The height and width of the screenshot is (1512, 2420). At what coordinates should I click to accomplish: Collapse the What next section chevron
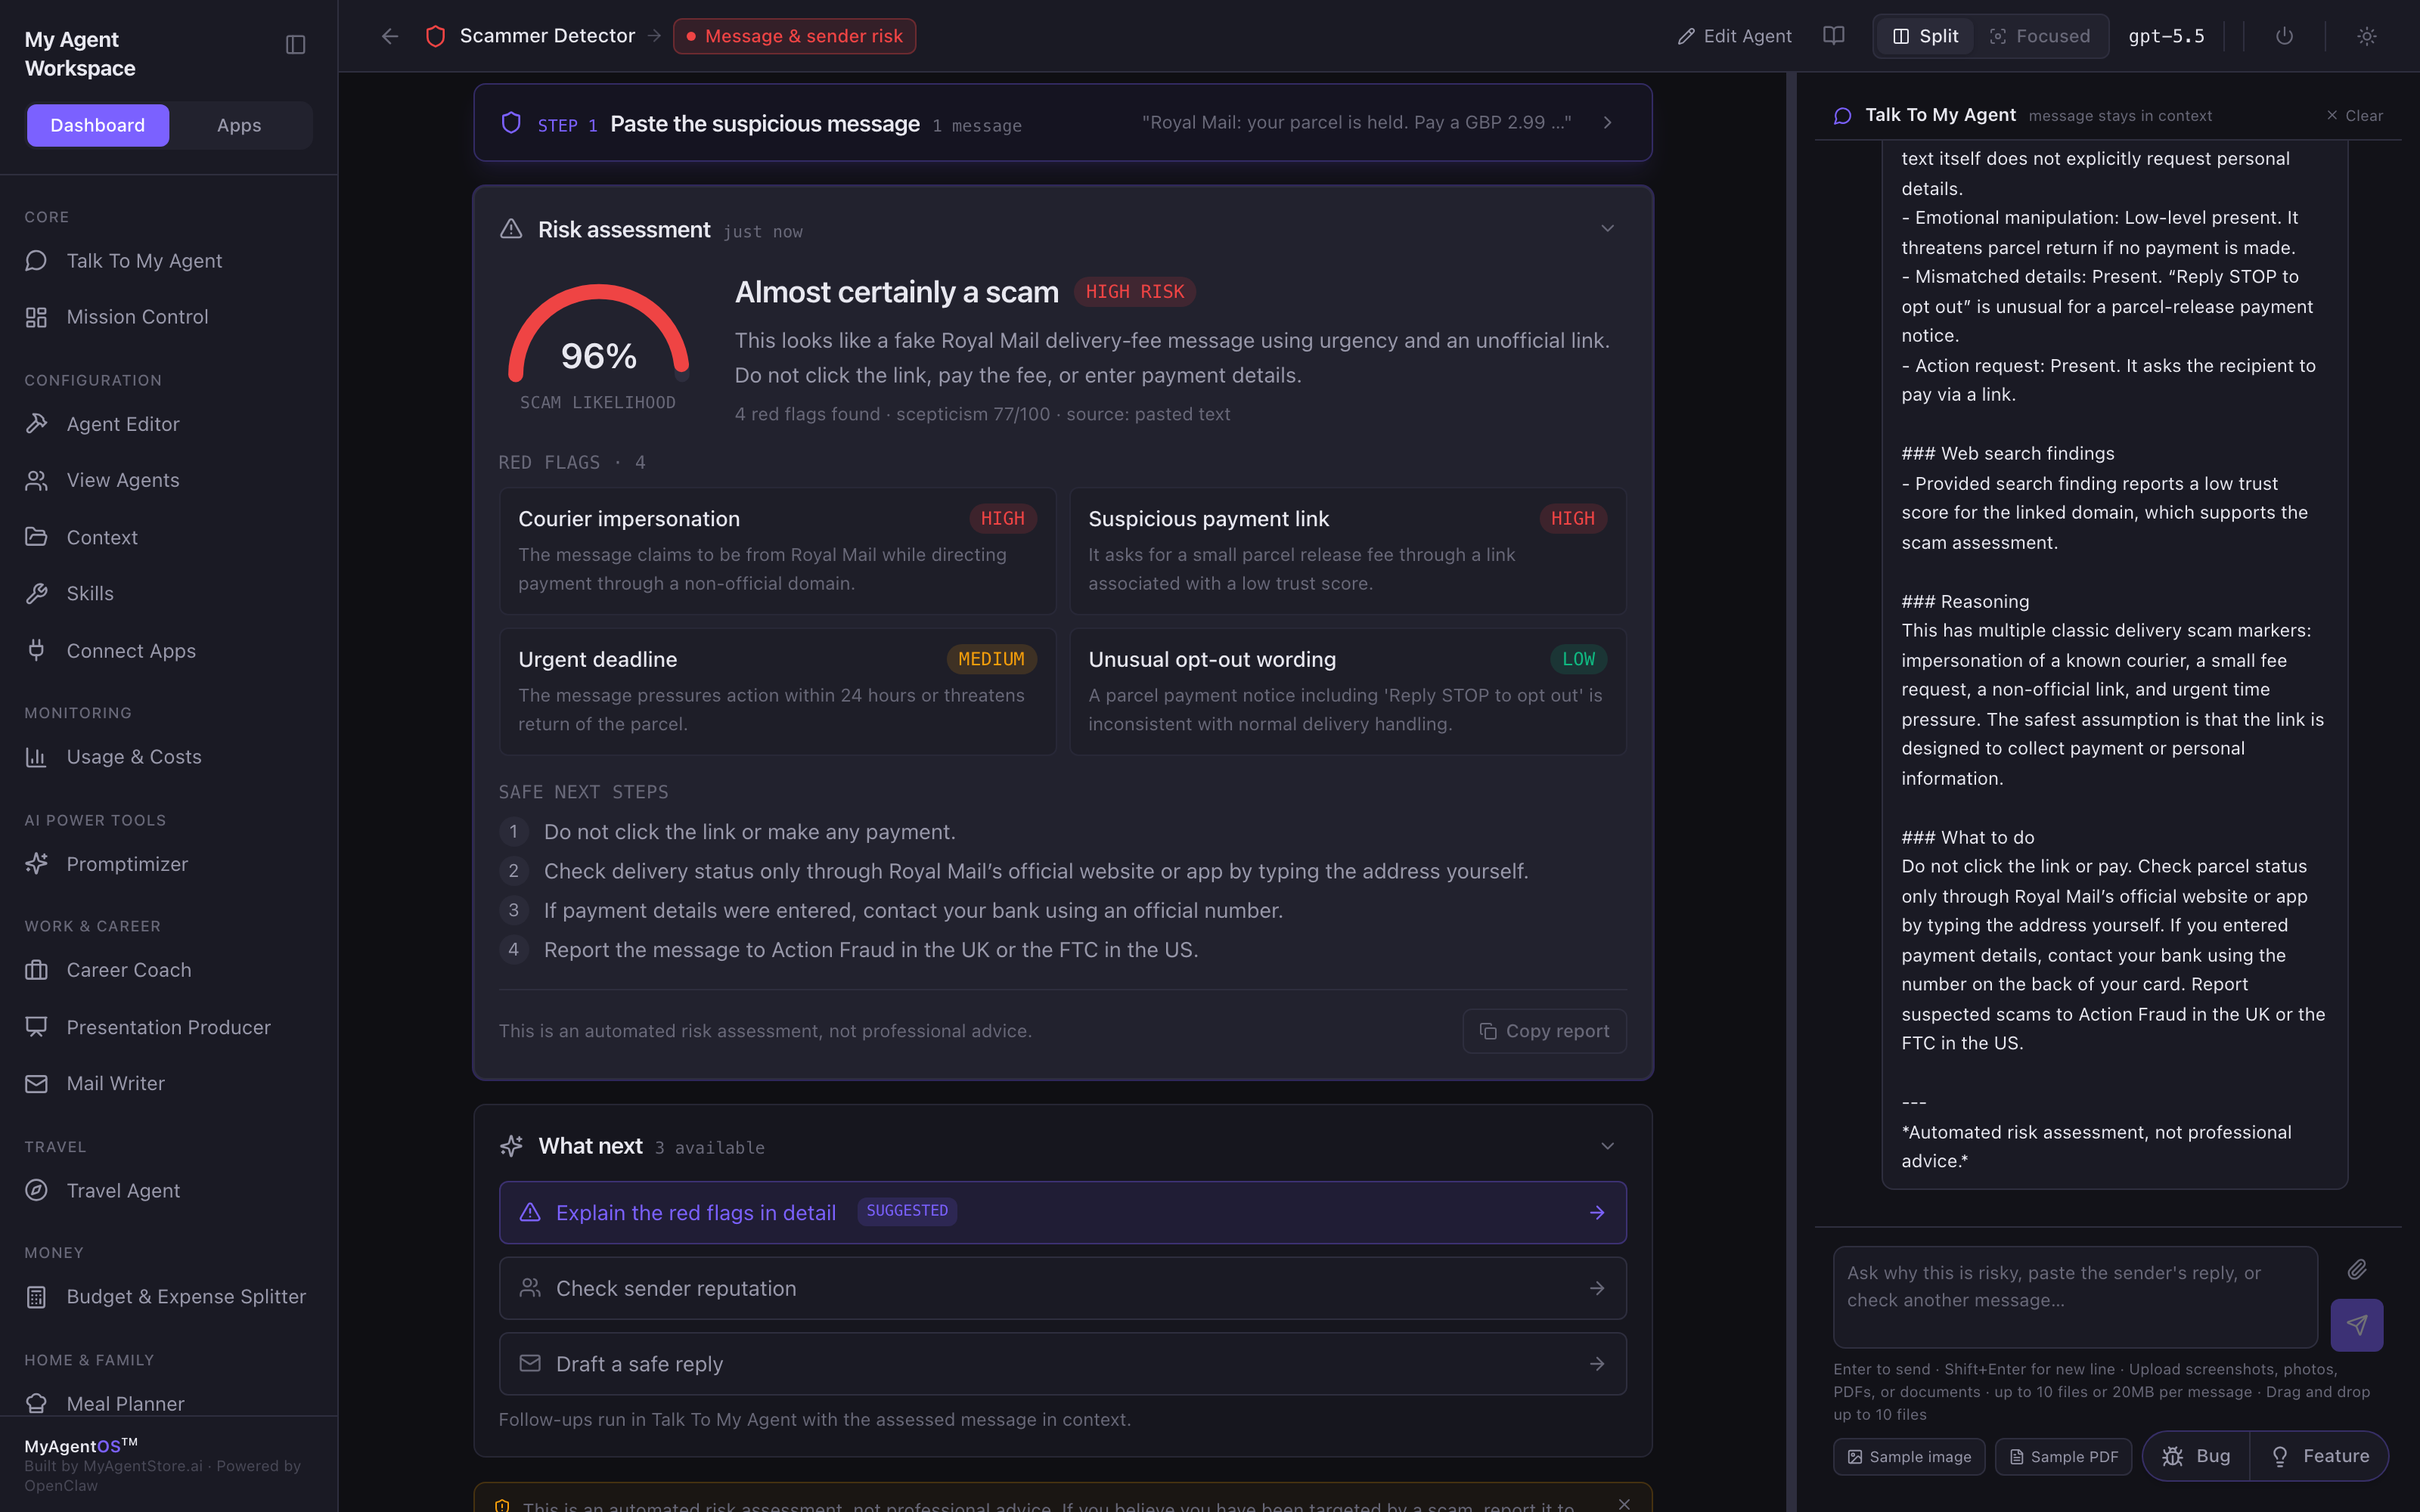[x=1607, y=1146]
